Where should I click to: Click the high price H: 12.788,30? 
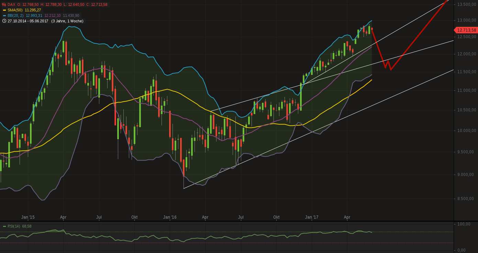[x=51, y=4]
